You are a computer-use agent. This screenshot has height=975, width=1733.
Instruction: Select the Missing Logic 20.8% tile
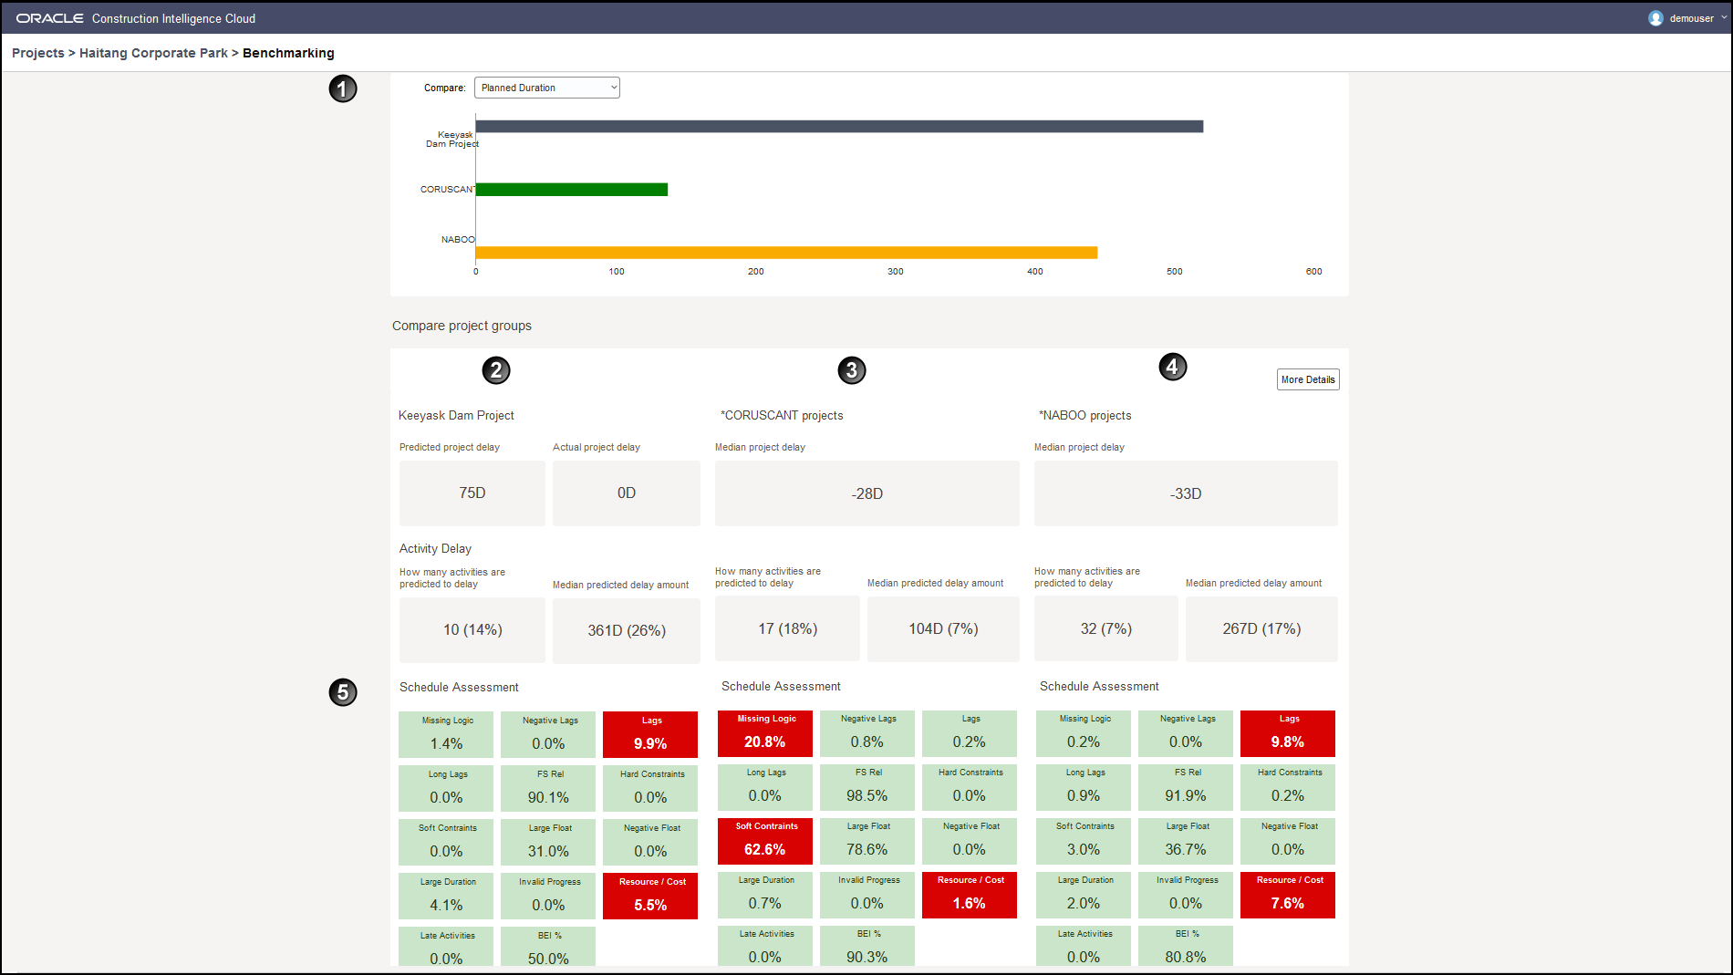(764, 733)
